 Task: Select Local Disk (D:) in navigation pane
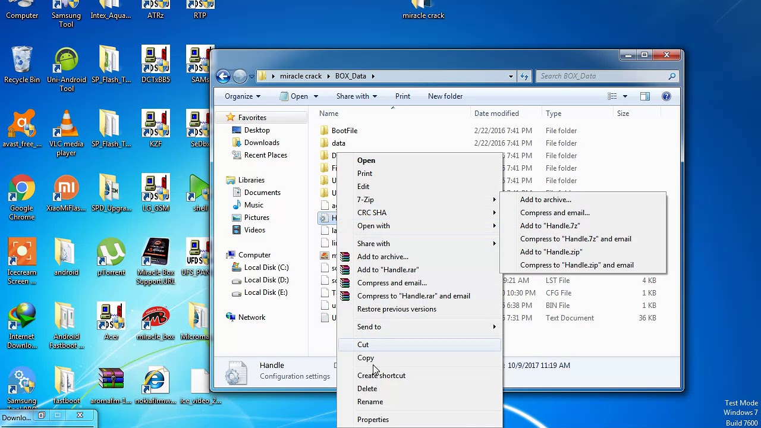click(266, 280)
